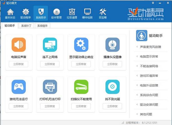Click 立即修复 under 打印机无法打印
This screenshot has height=125, width=172.
pyautogui.click(x=50, y=106)
